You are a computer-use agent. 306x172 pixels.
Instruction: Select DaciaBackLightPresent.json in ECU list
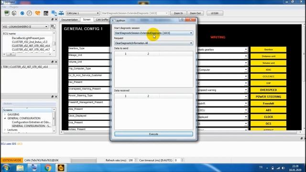click(28, 38)
